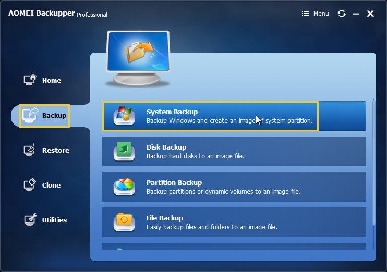Click the Professional edition label
The width and height of the screenshot is (387, 272).
[x=92, y=15]
